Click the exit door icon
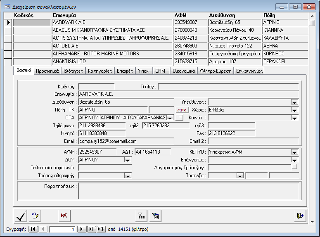The height and width of the screenshot is (237, 320). click(299, 215)
